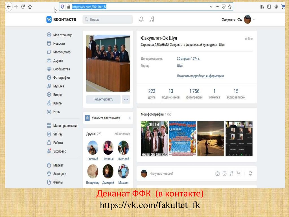Open the three-dot menu next to Редактировать

(126, 99)
